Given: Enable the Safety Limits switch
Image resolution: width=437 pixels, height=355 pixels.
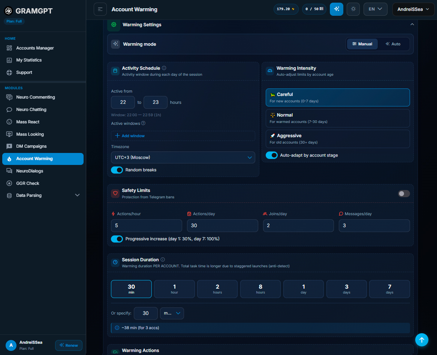Looking at the screenshot, I should point(404,193).
